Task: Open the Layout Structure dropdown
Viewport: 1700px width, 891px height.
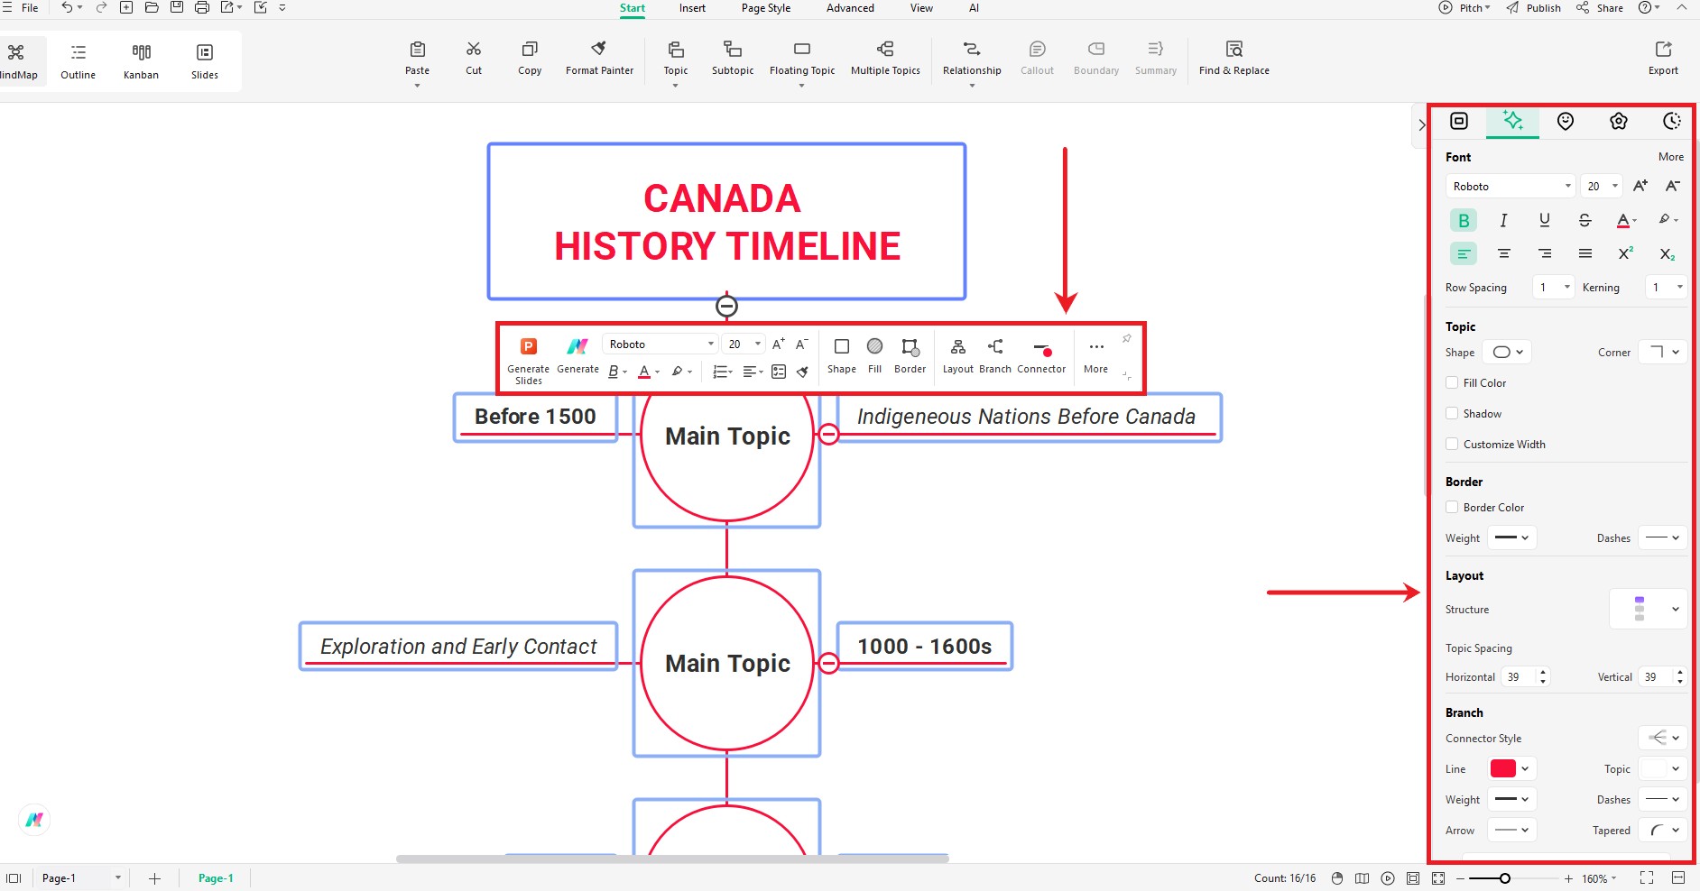Action: pos(1648,609)
